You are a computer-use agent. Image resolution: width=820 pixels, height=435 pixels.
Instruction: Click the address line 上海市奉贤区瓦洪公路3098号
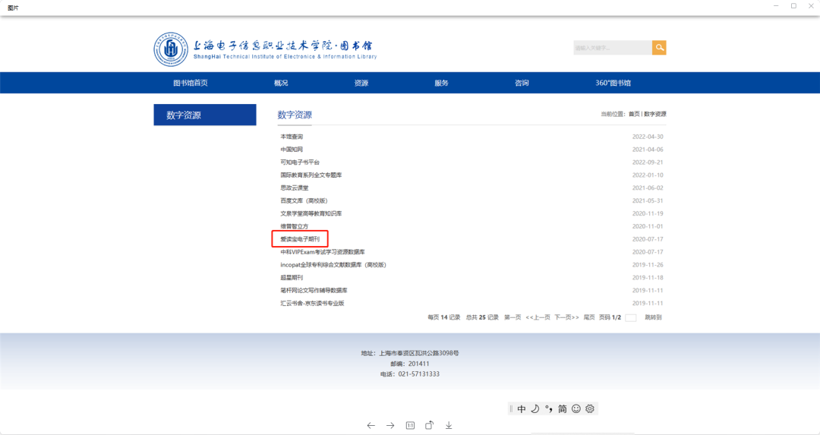coord(419,354)
